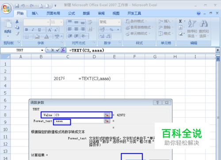The width and height of the screenshot is (221, 160).
Task: Copy selection with copy icon
Action: click(x=17, y=27)
